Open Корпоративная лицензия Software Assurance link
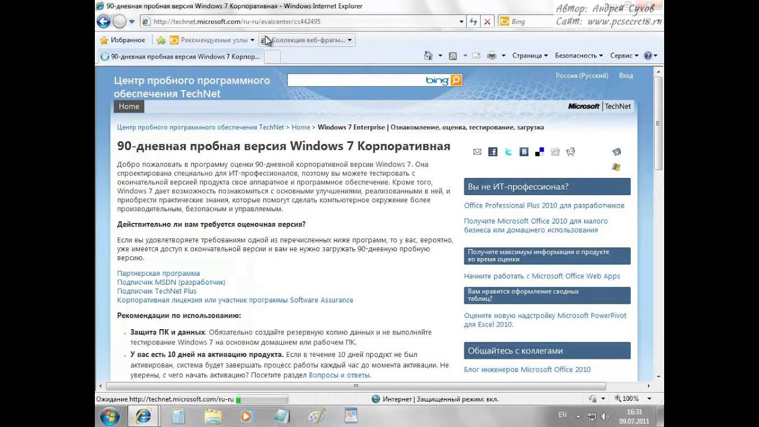759x427 pixels. point(235,300)
